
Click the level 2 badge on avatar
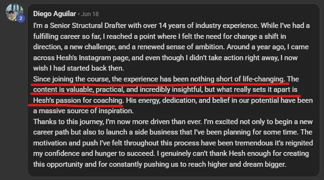(20, 18)
